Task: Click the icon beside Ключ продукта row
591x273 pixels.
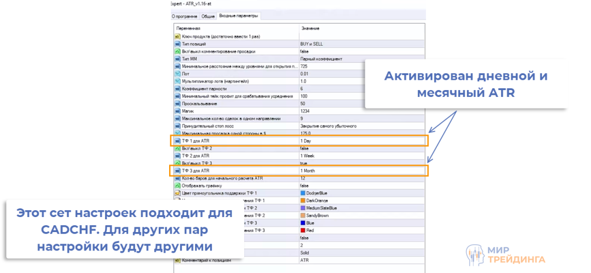Action: click(178, 36)
